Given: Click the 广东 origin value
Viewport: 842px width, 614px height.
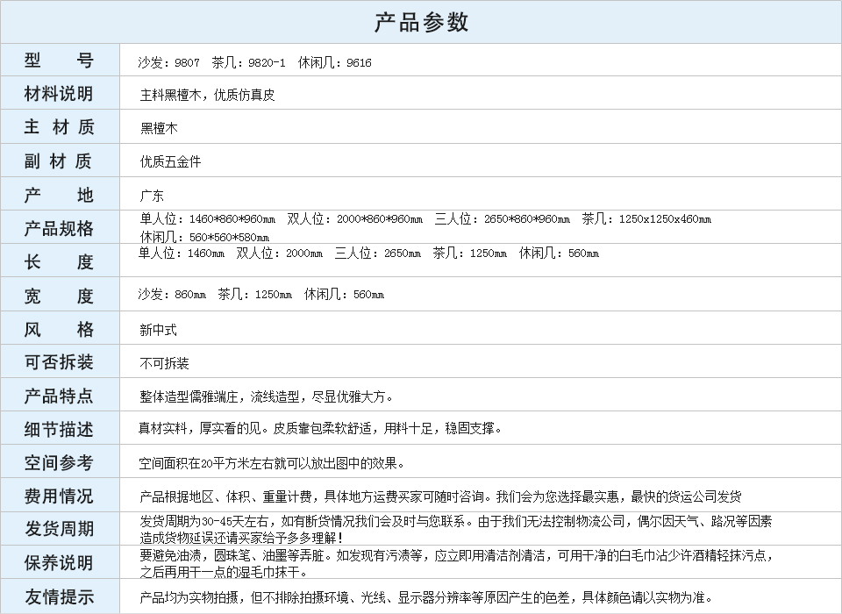Looking at the screenshot, I should point(152,196).
